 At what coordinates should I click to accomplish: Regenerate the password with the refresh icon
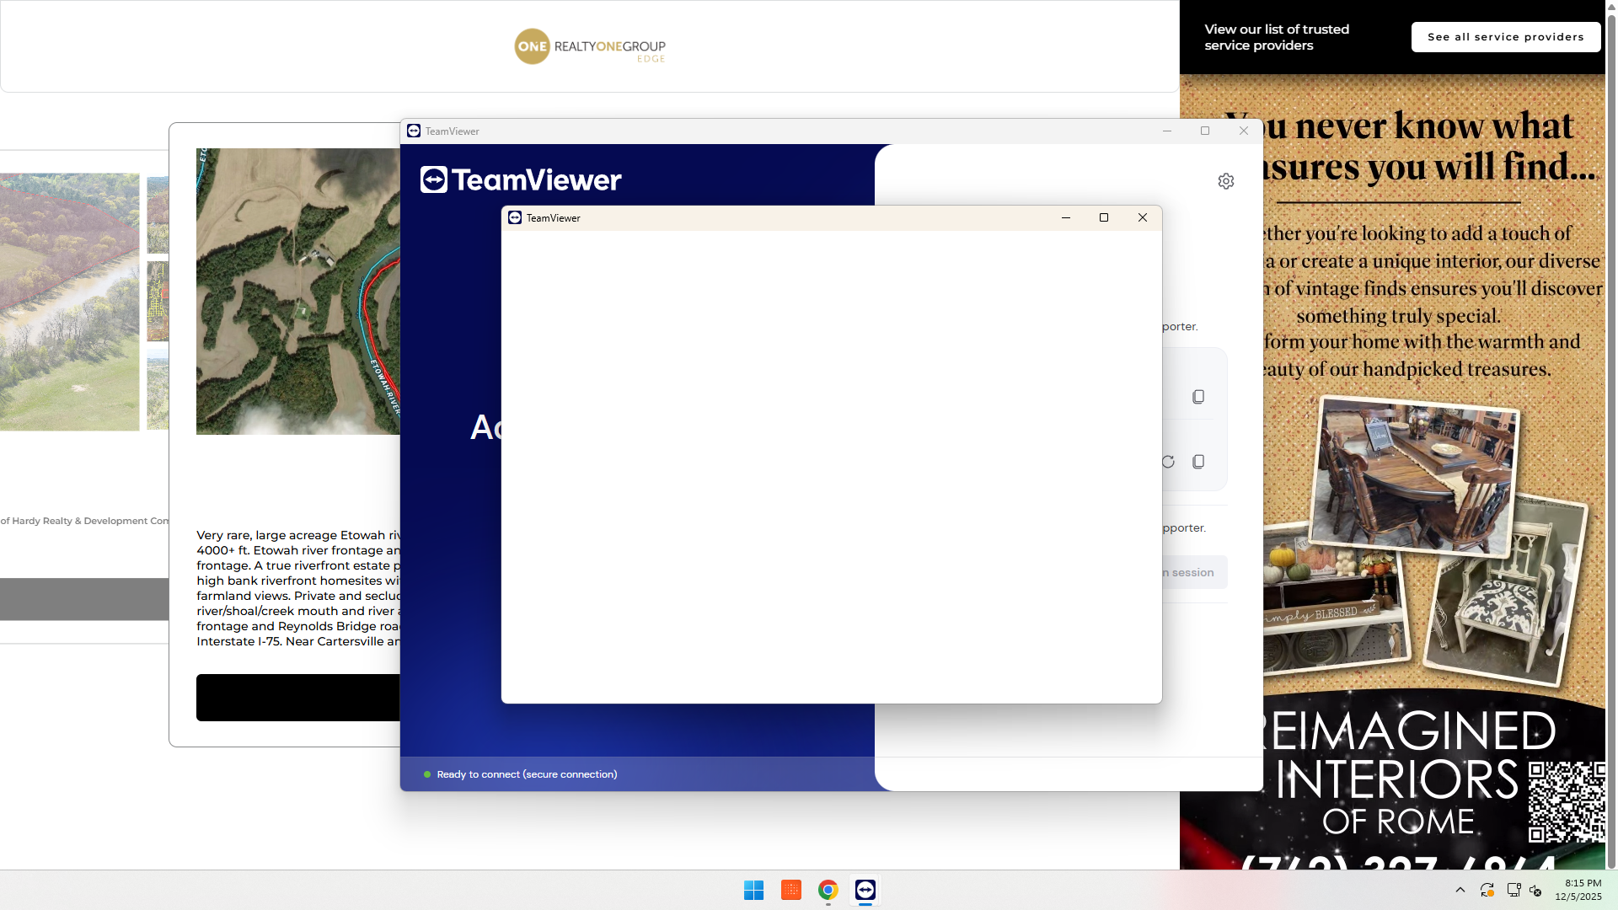tap(1167, 462)
